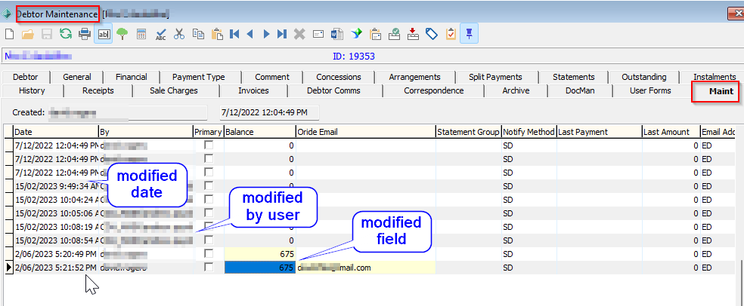Click the Notify Method column header
This screenshot has height=306, width=744.
tap(529, 132)
